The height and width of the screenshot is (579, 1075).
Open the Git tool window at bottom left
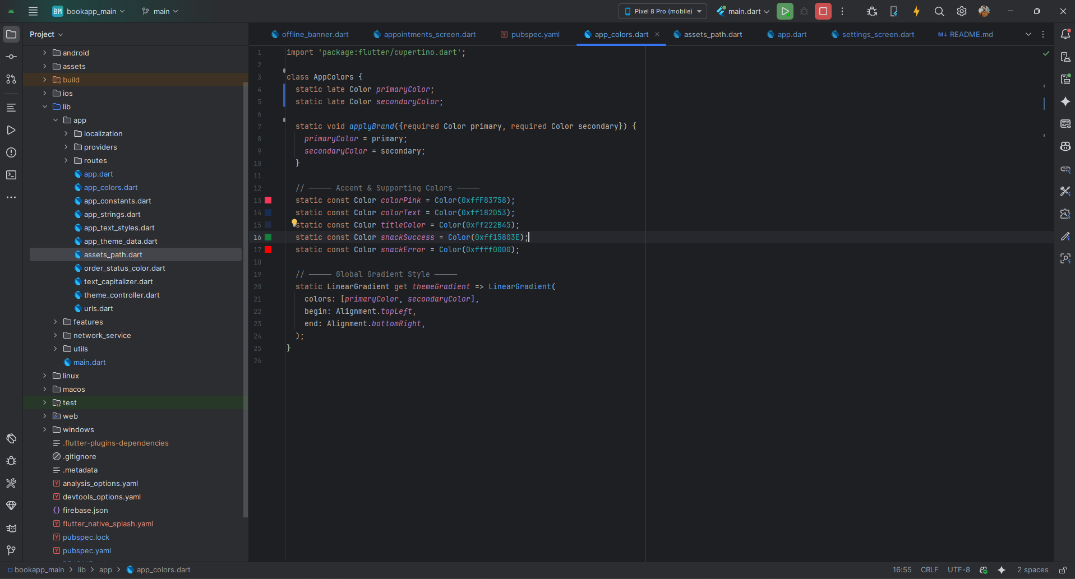(x=11, y=550)
